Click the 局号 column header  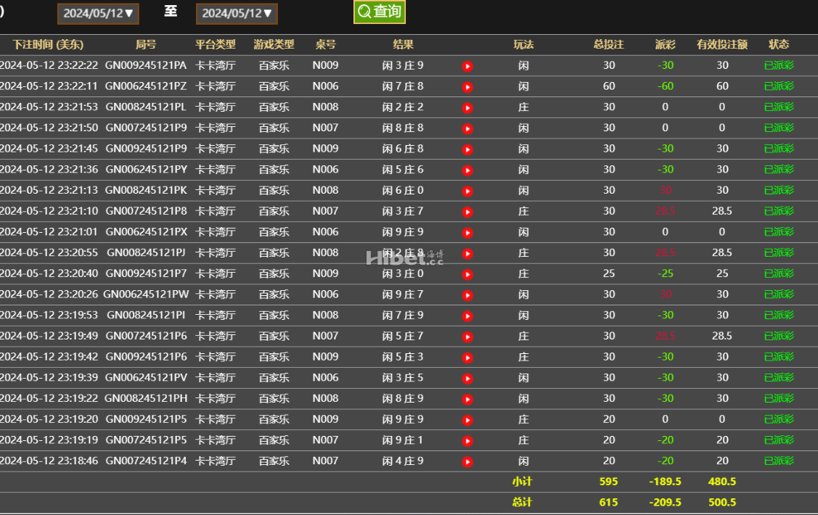click(146, 45)
